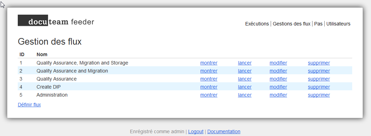Log out via the Logout link
The height and width of the screenshot is (136, 371).
[196, 131]
